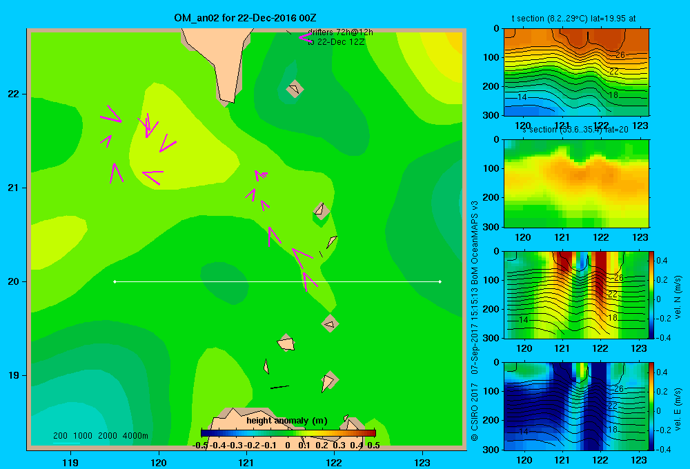Click the "vel. E (m/s)" axis label

[678, 409]
